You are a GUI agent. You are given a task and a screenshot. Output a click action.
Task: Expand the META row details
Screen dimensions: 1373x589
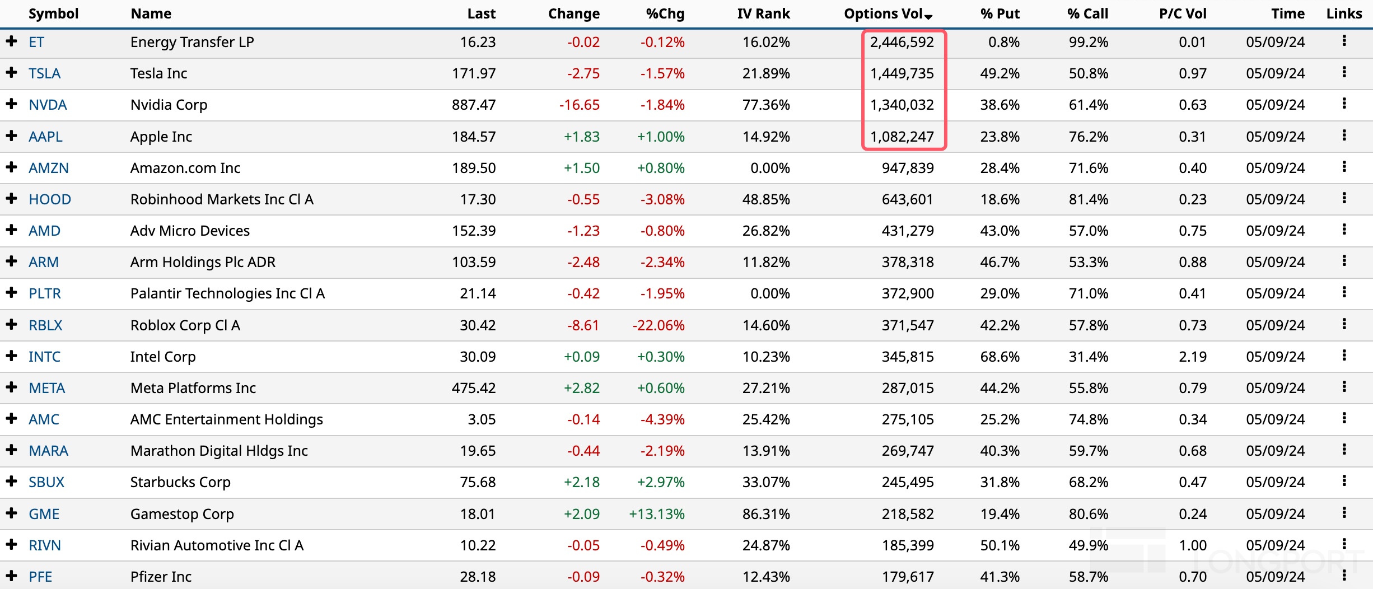coord(11,387)
